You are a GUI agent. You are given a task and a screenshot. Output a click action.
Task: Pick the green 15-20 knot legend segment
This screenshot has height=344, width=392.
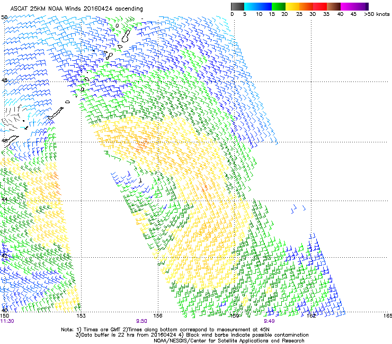coord(279,6)
